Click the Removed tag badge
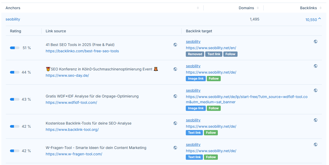This screenshot has width=329, height=165. click(195, 54)
